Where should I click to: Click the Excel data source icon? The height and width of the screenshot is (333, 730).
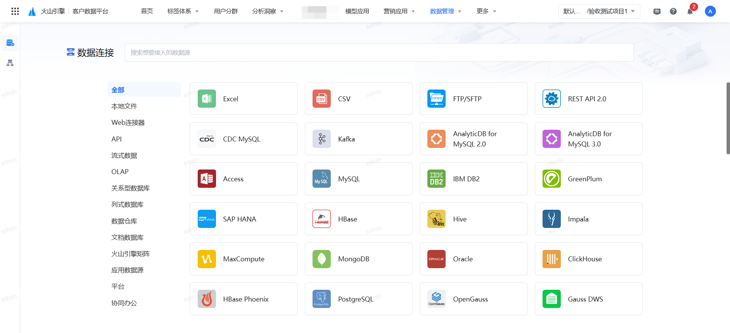pyautogui.click(x=207, y=99)
